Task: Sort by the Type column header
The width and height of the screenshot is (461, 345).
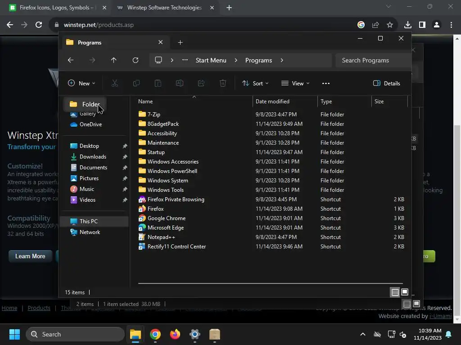Action: [344, 101]
